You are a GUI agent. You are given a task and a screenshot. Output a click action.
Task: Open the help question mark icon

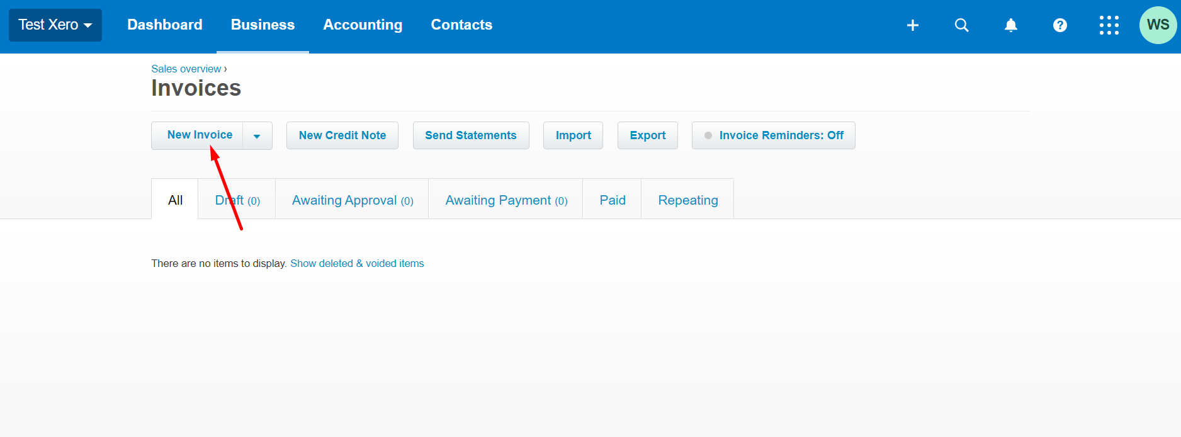coord(1060,25)
